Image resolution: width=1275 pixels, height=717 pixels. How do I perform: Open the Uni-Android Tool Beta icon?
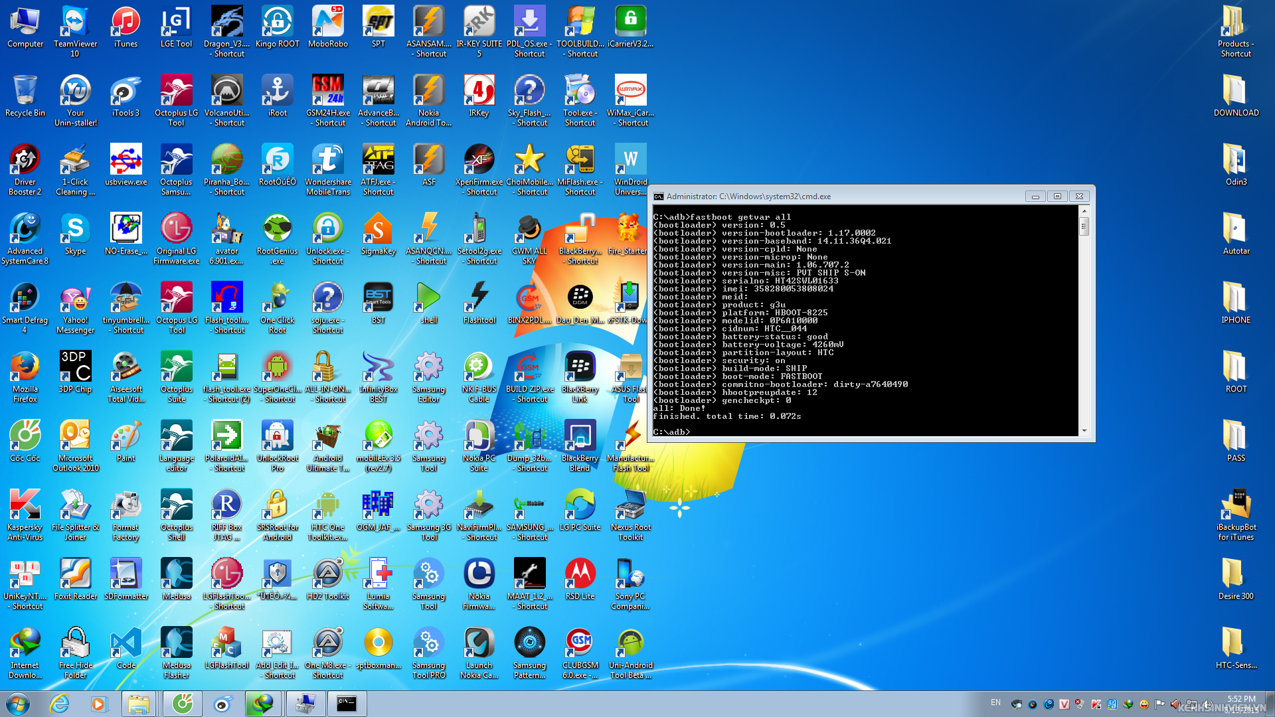630,653
